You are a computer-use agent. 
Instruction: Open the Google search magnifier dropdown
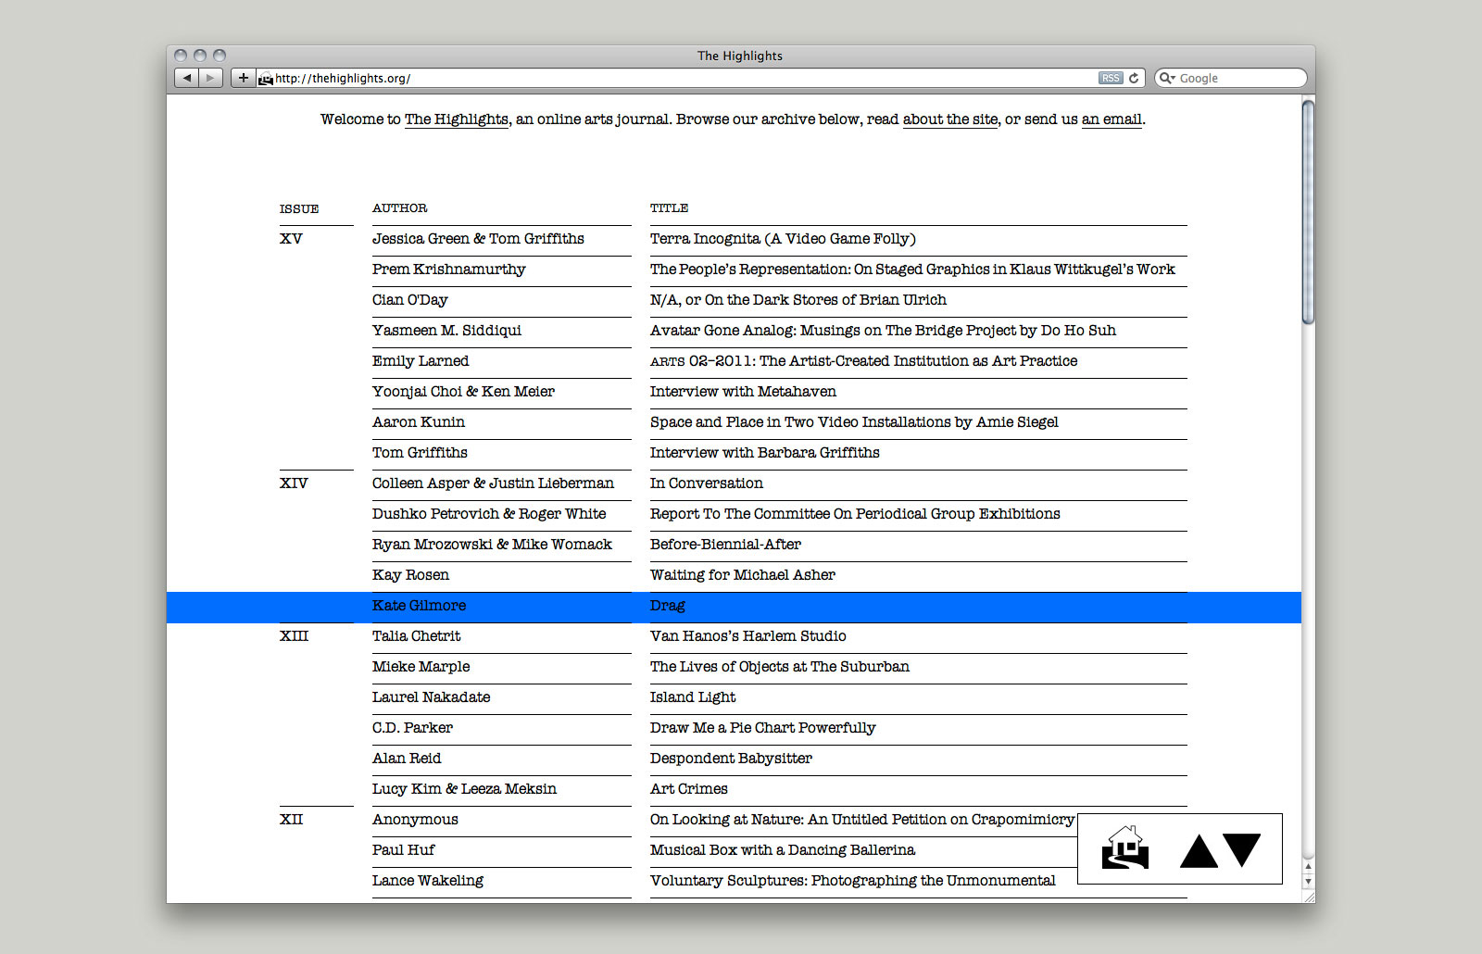(1167, 78)
